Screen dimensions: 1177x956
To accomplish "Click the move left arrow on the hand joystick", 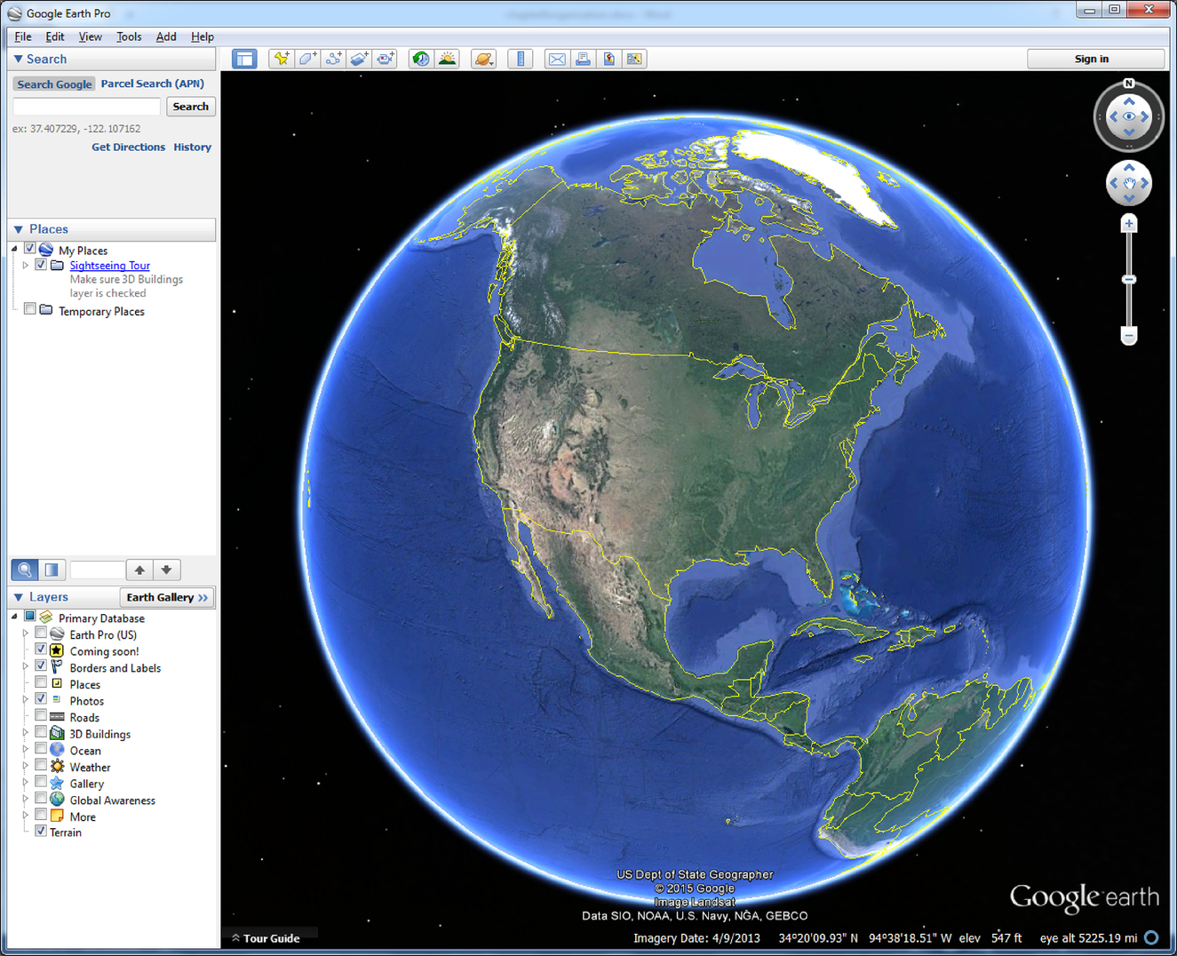I will click(x=1114, y=183).
